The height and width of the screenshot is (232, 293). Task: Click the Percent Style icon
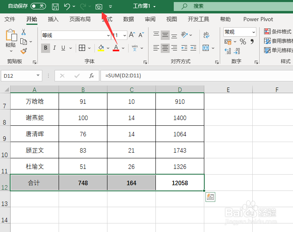coord(243,42)
